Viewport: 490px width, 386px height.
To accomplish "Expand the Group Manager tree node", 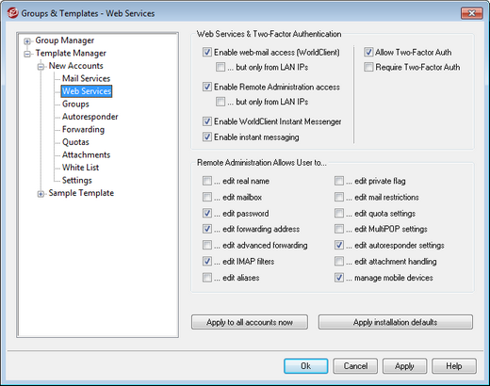I will (x=27, y=41).
